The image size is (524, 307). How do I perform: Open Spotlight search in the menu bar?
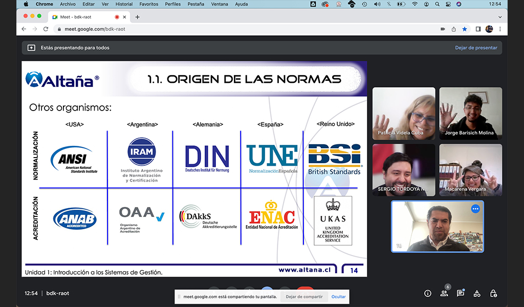(437, 4)
